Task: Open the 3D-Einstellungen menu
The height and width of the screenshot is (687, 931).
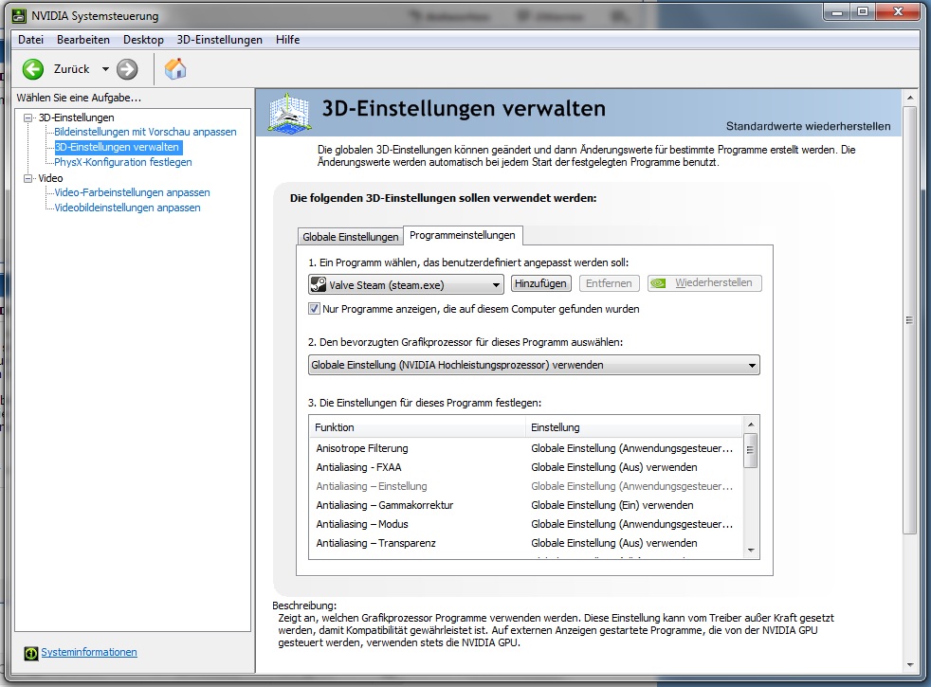Action: (x=220, y=40)
